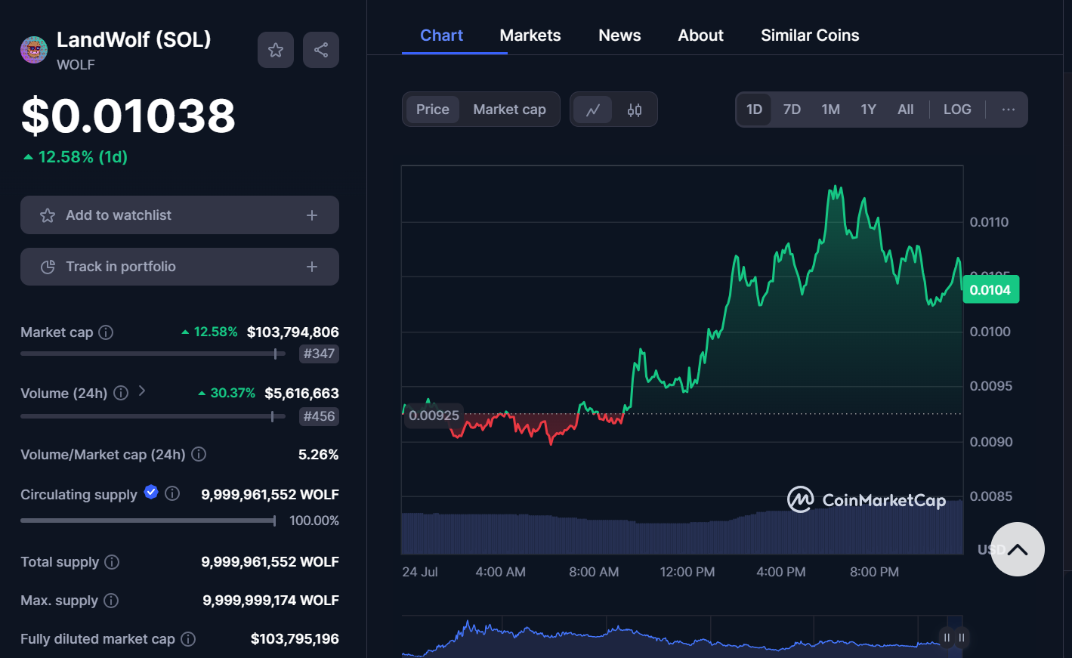
Task: Click the 9,999,999,174 WOLF max supply
Action: [x=270, y=601]
